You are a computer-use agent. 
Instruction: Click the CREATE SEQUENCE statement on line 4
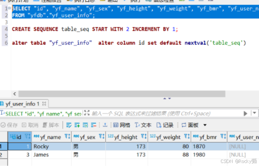pos(95,29)
